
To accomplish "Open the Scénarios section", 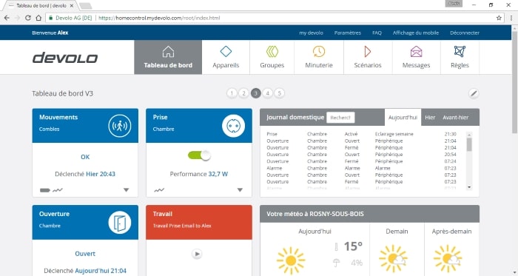I will click(x=368, y=57).
